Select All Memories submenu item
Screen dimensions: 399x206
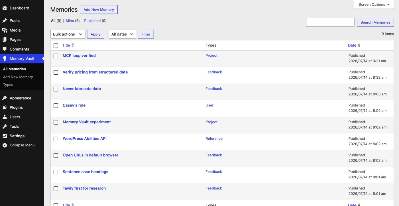tap(14, 69)
